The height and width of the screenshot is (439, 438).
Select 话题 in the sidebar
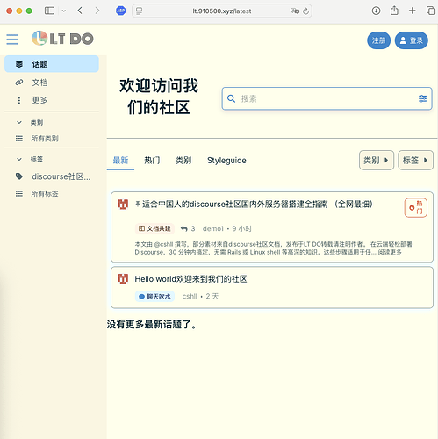[x=52, y=64]
